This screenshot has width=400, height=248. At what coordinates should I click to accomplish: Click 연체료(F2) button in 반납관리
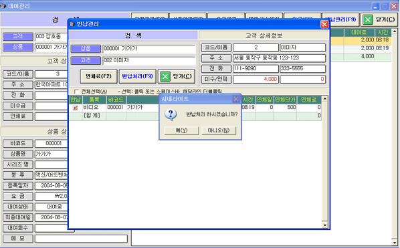(x=99, y=76)
